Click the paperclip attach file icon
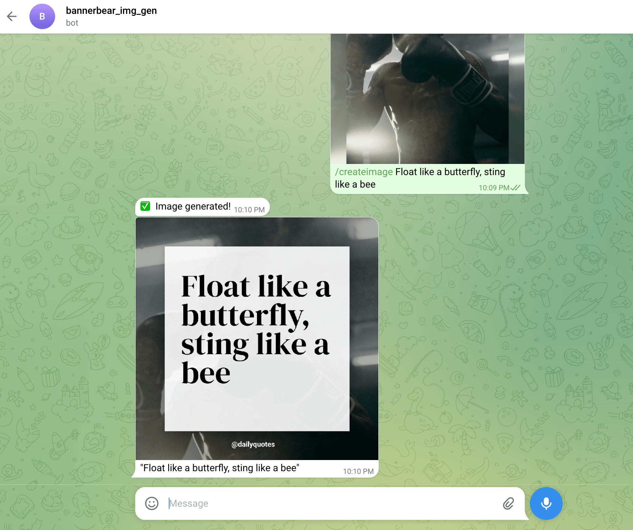Viewport: 633px width, 530px height. tap(508, 503)
